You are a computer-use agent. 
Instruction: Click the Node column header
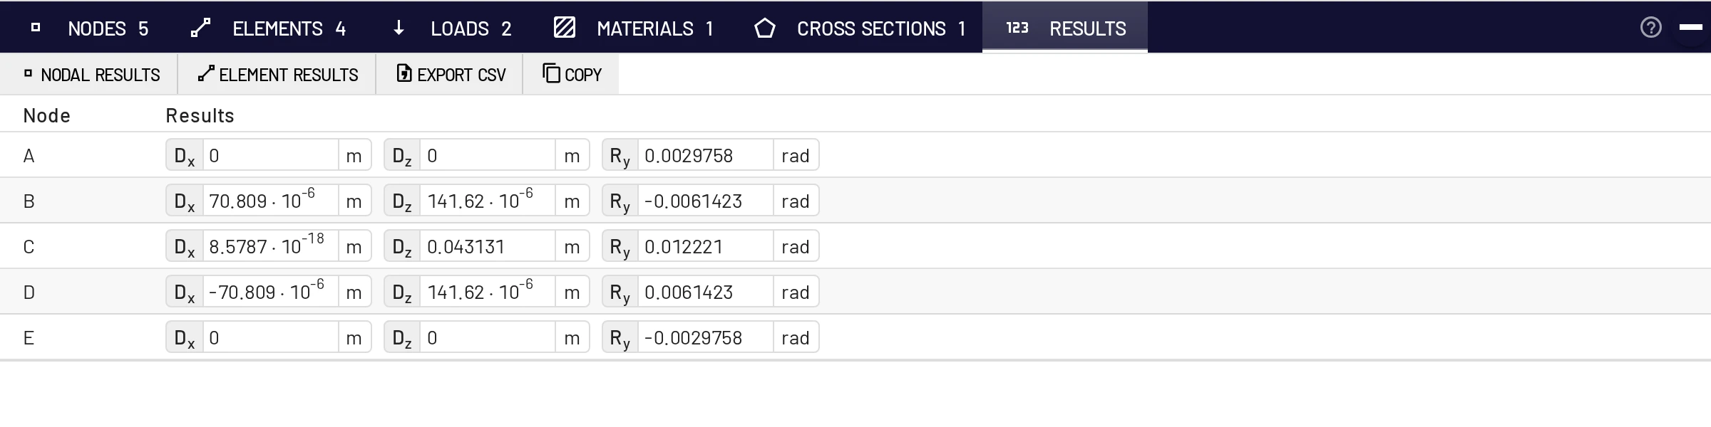(x=46, y=115)
